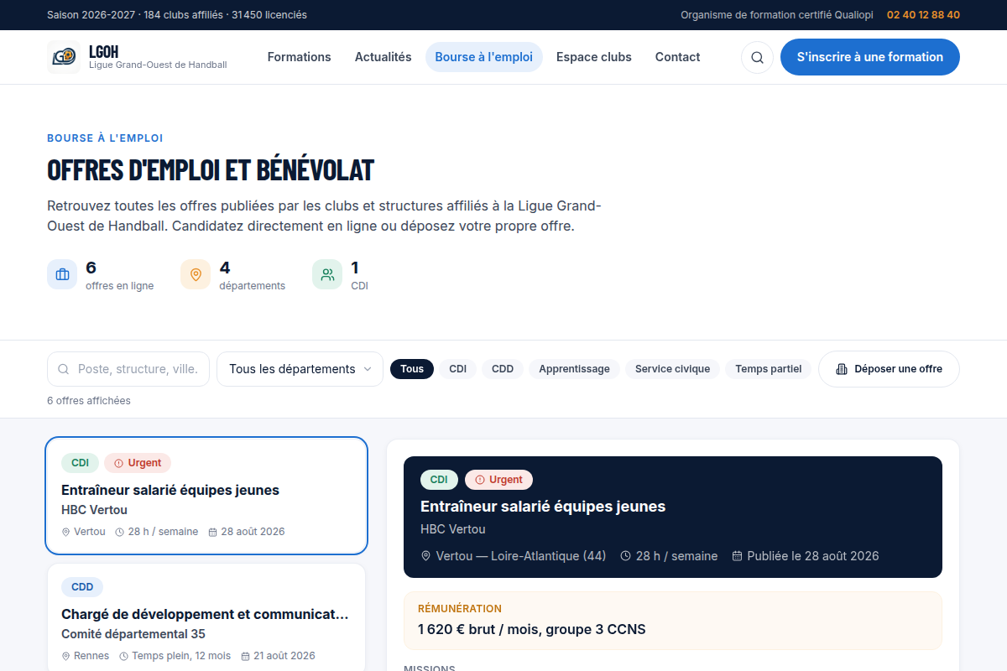This screenshot has height=671, width=1007.
Task: Filter offers by CDI chip
Action: point(457,369)
